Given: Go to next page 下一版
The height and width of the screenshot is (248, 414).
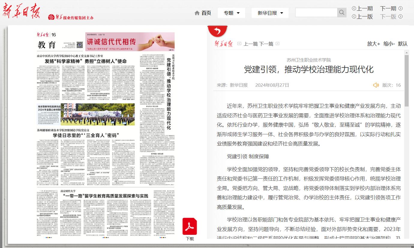Looking at the screenshot, I should click(x=388, y=16).
